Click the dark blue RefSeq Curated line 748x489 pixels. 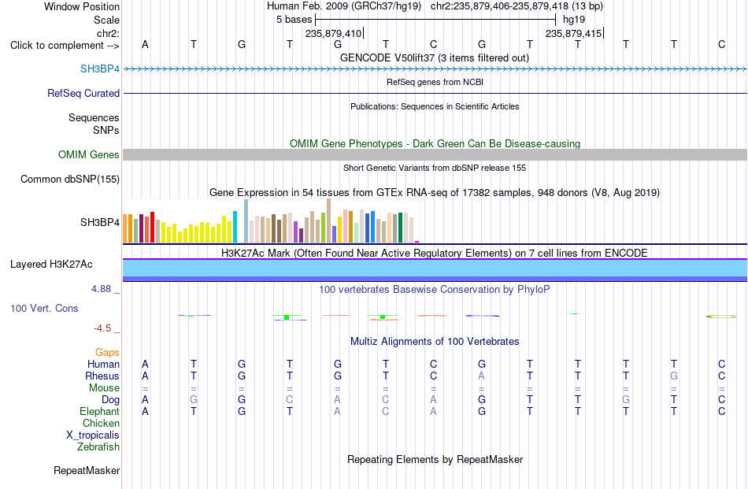435,94
